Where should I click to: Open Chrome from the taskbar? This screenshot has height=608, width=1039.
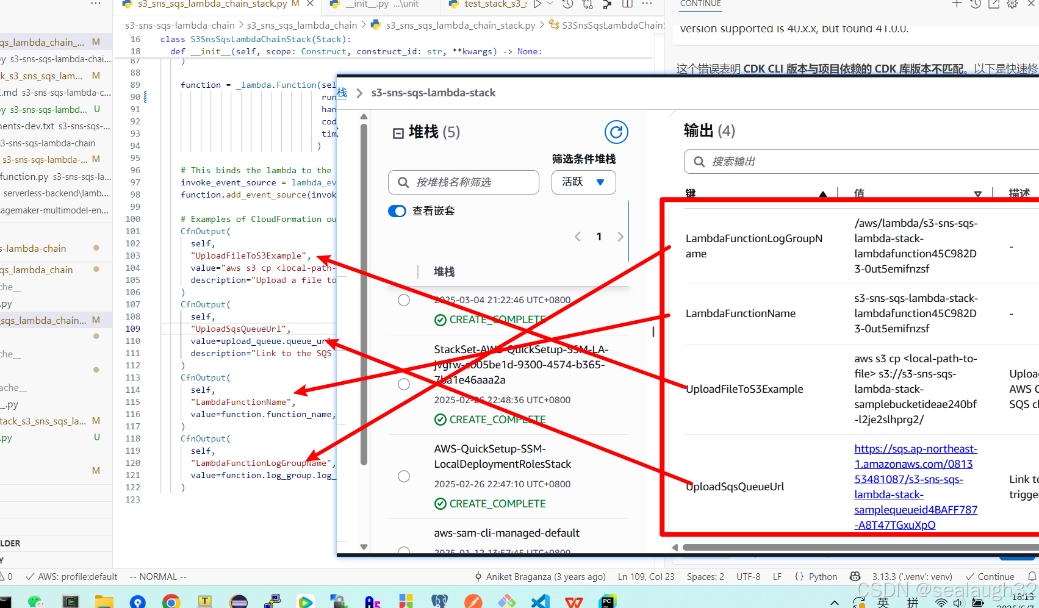pos(171,602)
